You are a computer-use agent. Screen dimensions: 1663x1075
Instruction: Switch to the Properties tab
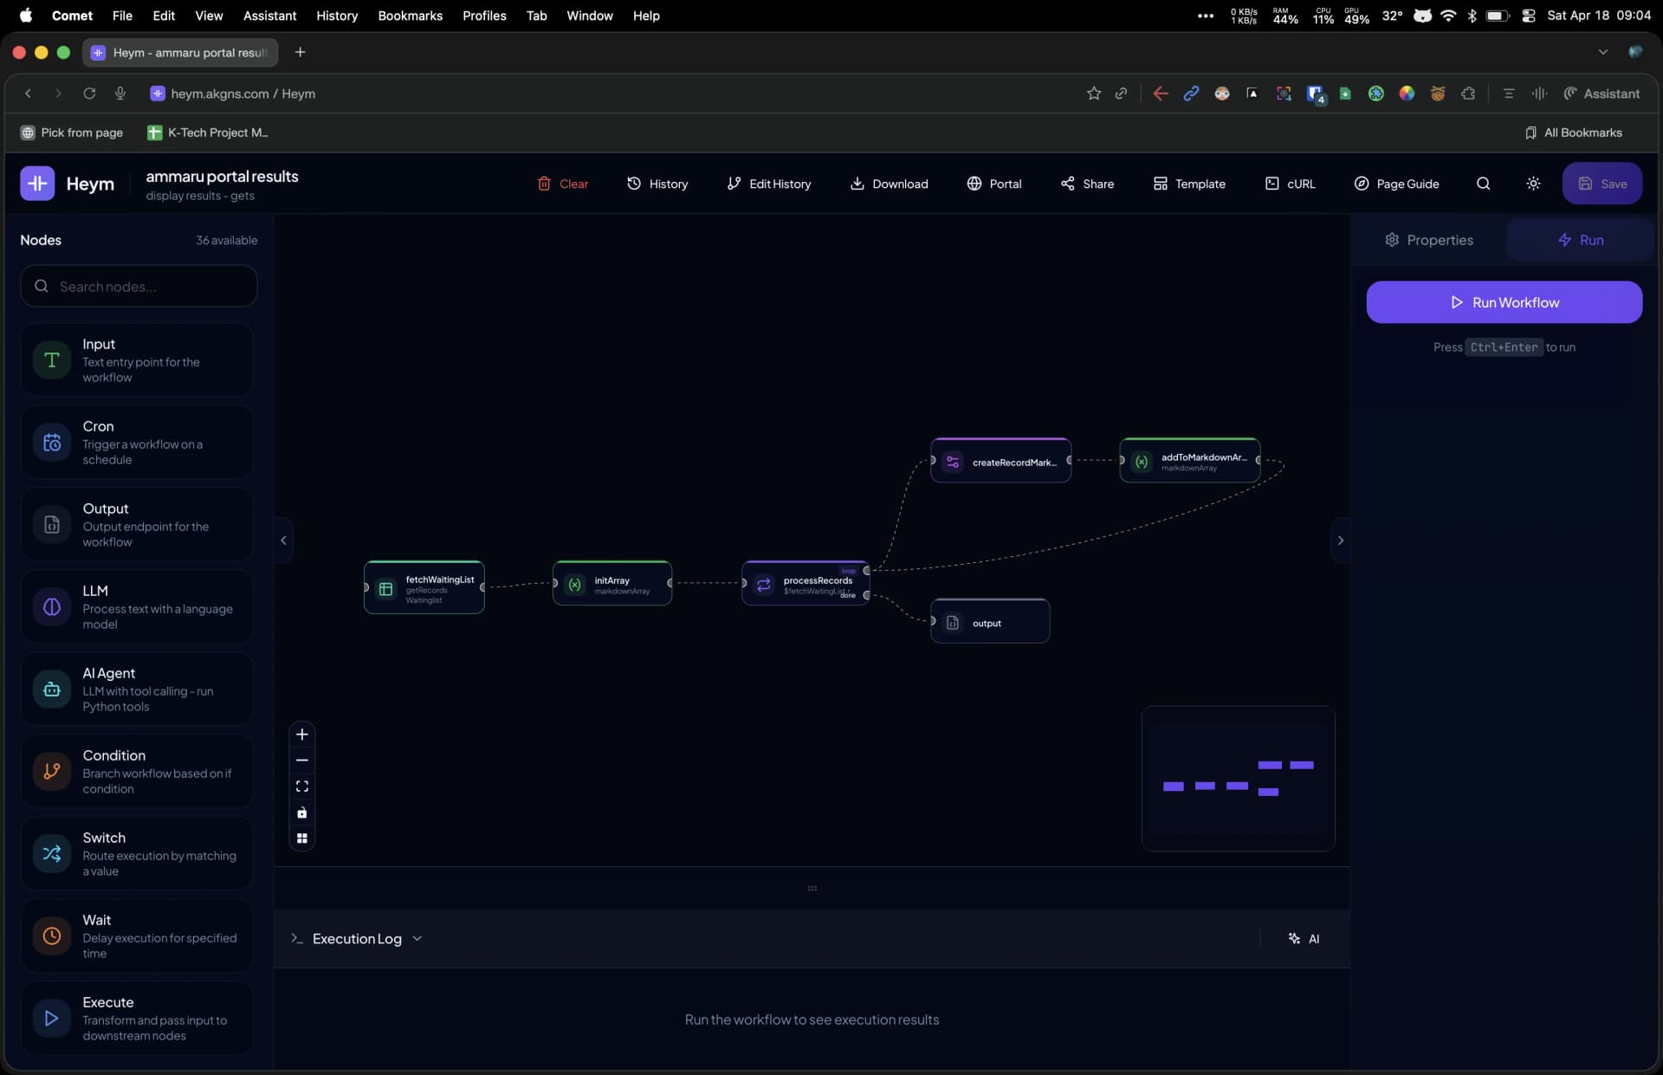click(1427, 240)
